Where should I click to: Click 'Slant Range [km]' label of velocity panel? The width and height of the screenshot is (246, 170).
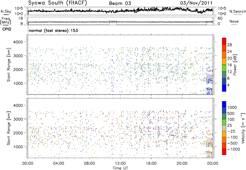pos(9,128)
